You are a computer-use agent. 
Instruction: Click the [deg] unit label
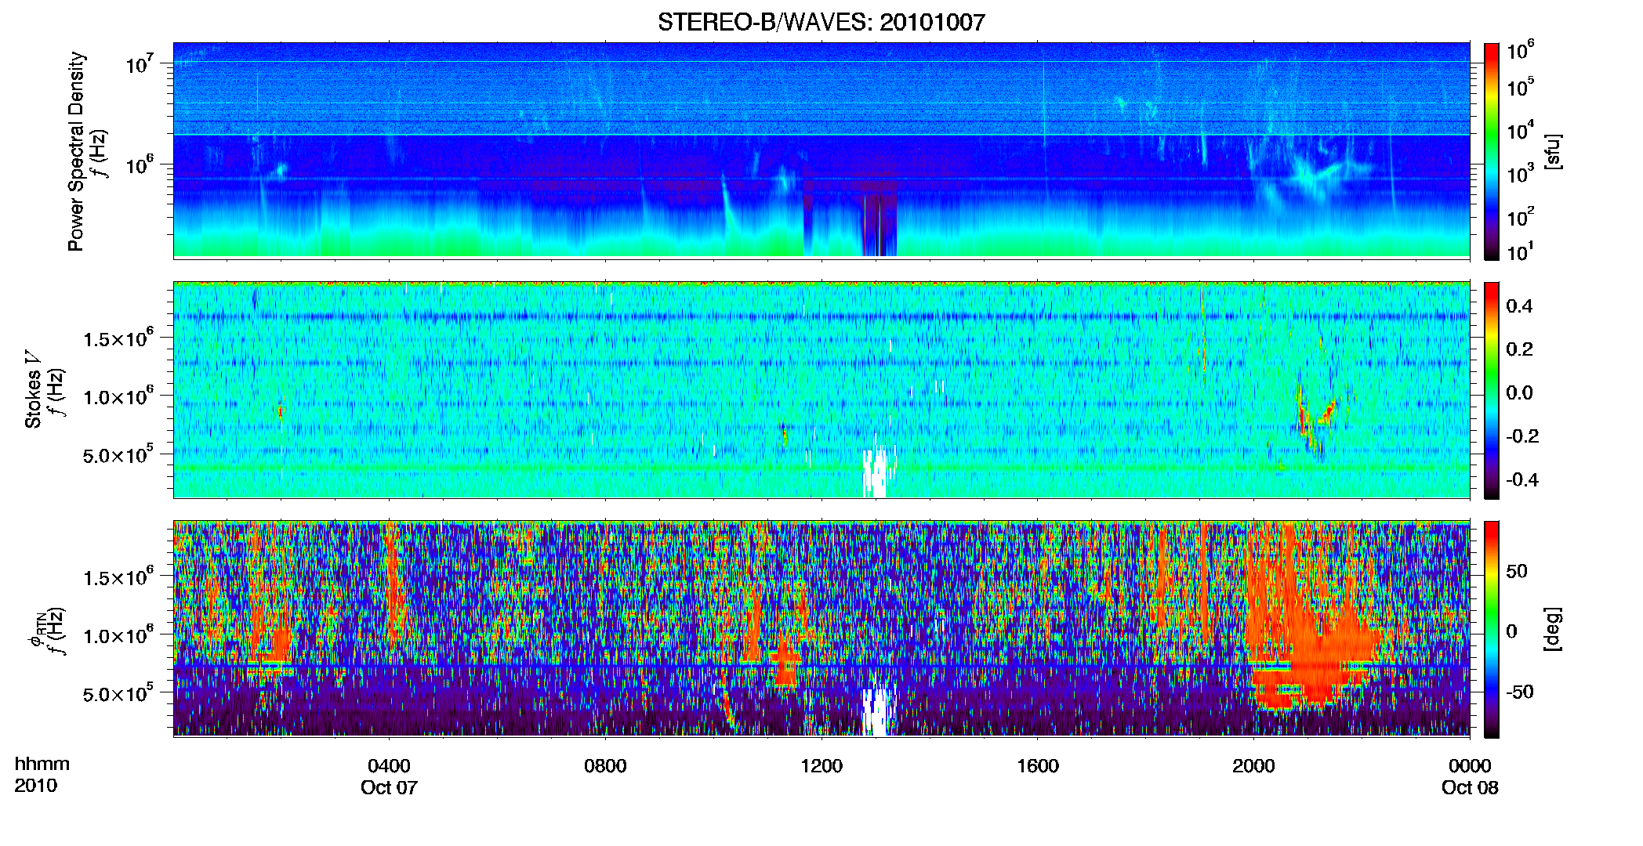tap(1553, 629)
